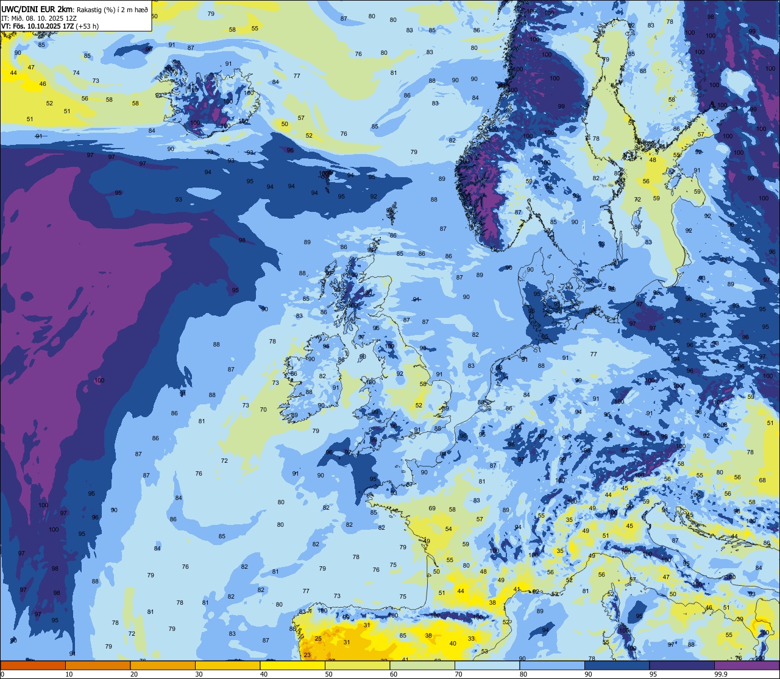The height and width of the screenshot is (679, 780).
Task: Click the legend tick label "30"
Action: (199, 674)
